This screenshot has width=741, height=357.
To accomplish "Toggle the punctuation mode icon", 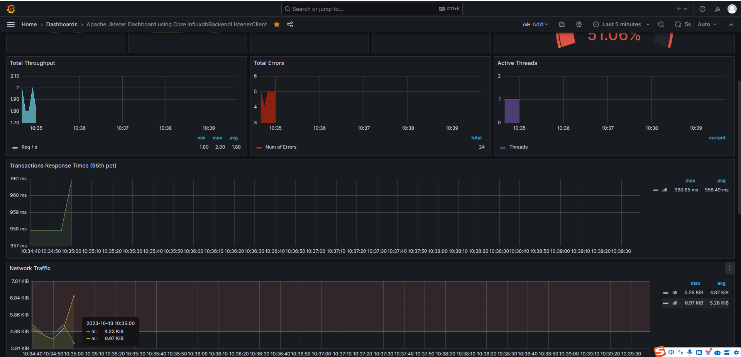I will pyautogui.click(x=680, y=352).
